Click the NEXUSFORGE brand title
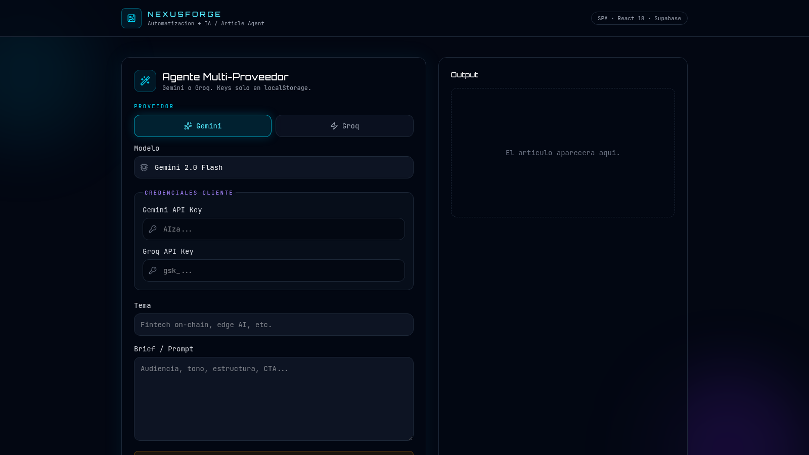The image size is (809, 455). tap(184, 14)
